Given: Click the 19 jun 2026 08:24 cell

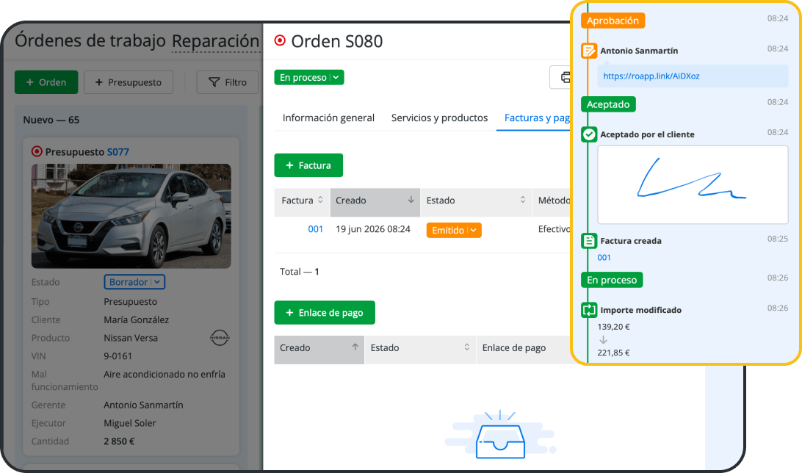Looking at the screenshot, I should pos(373,229).
